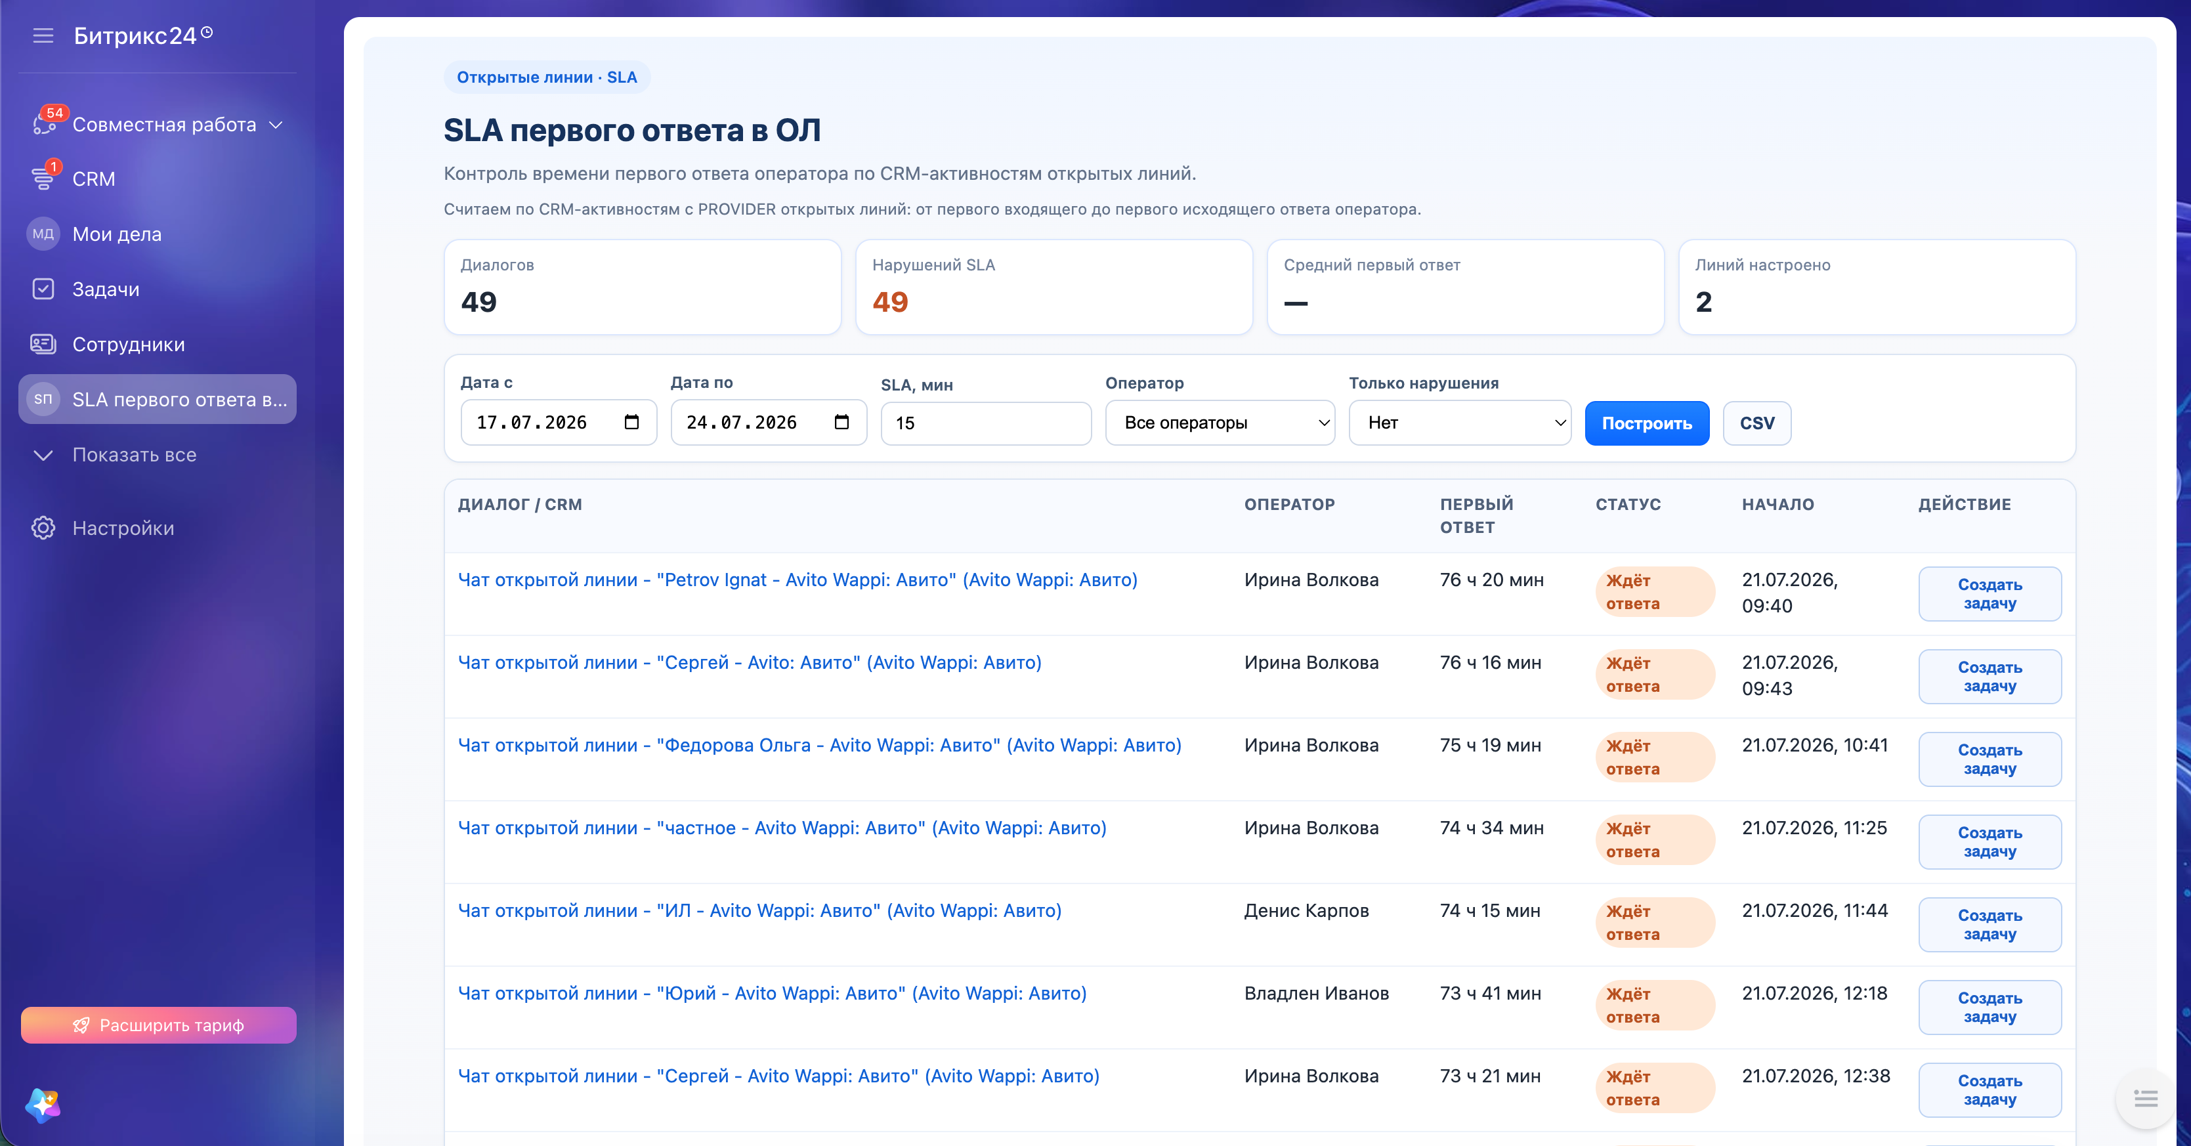Click the Открытые линии · SLA breadcrumb tag
Image resolution: width=2191 pixels, height=1146 pixels.
click(547, 77)
